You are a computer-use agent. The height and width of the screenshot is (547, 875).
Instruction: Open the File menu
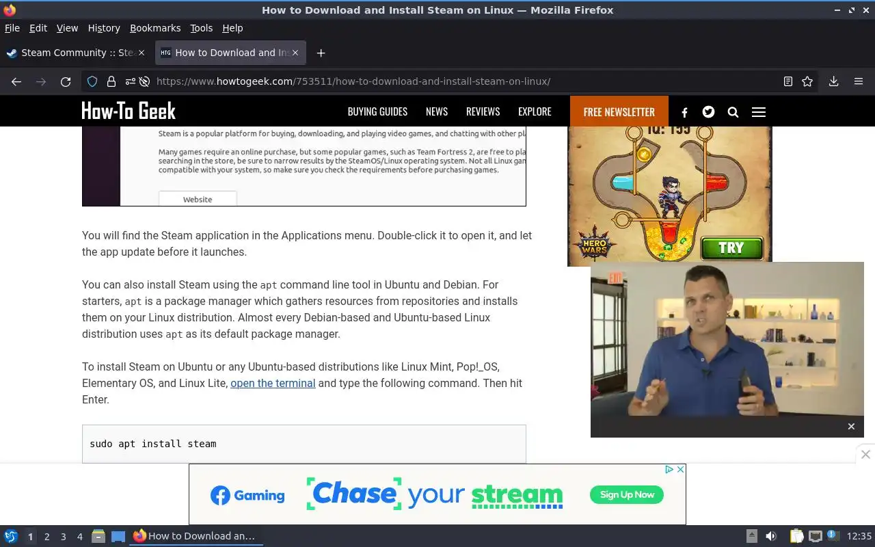[12, 28]
